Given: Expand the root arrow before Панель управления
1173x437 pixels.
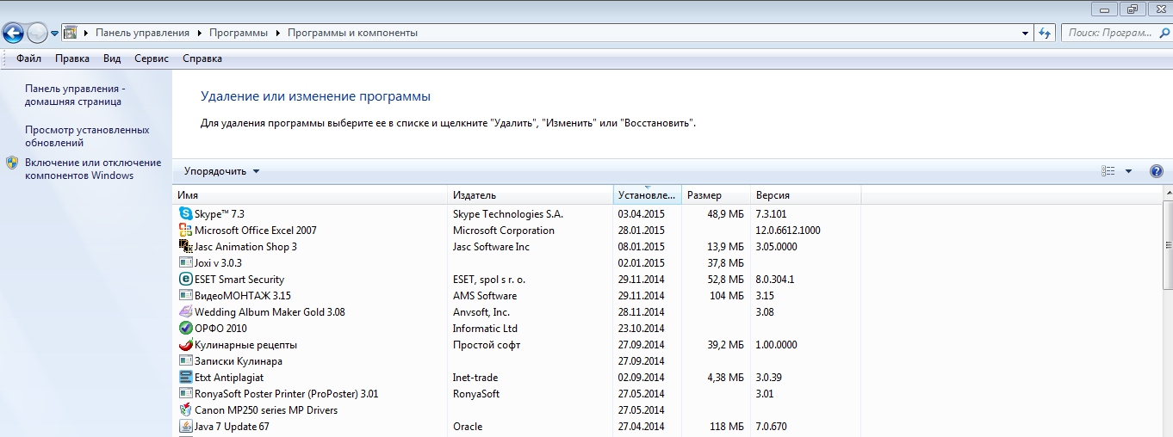Looking at the screenshot, I should 86,33.
